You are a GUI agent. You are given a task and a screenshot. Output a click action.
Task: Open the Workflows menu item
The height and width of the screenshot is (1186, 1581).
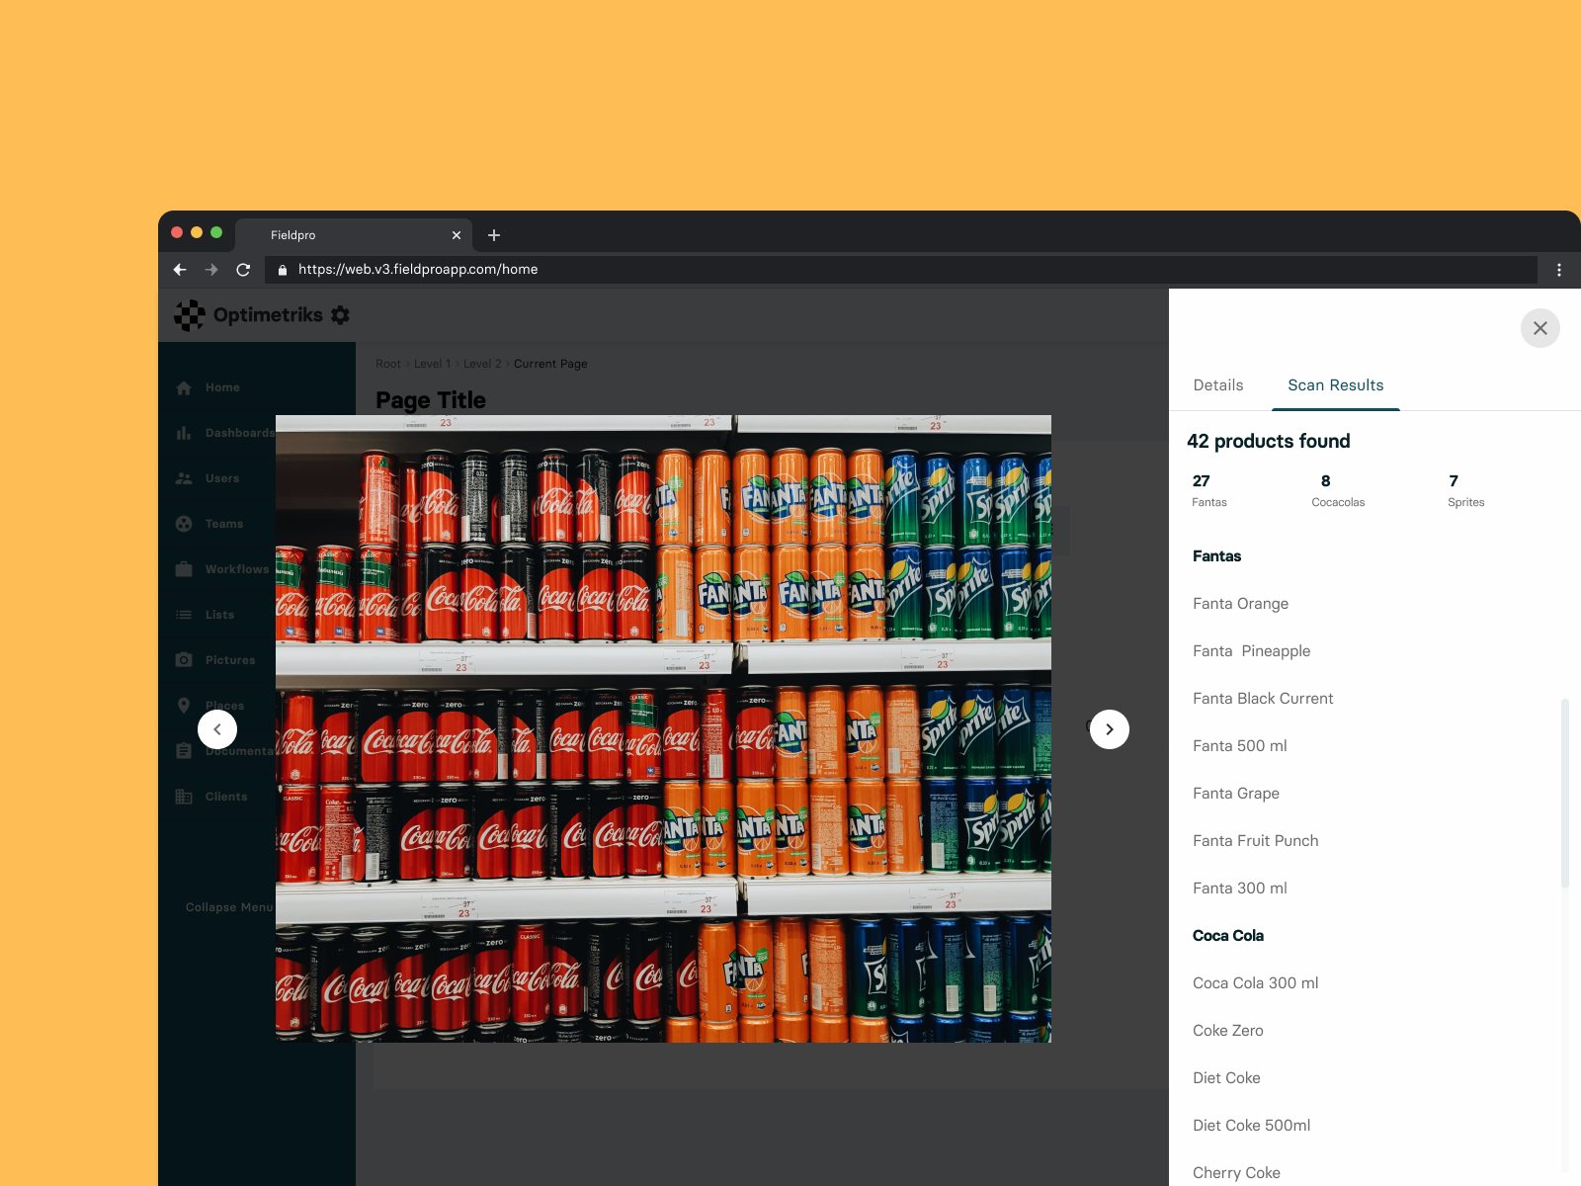click(237, 569)
